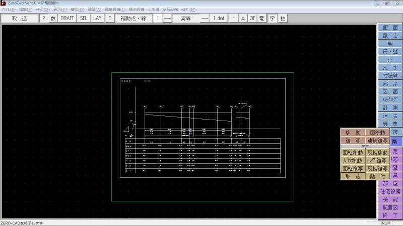The image size is (403, 226).
Task: Select the 計測 (measure) tool
Action: tap(390, 107)
